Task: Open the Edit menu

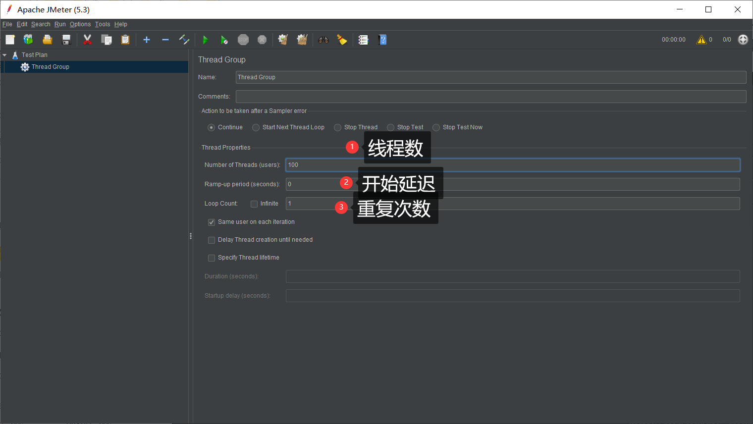Action: [22, 24]
